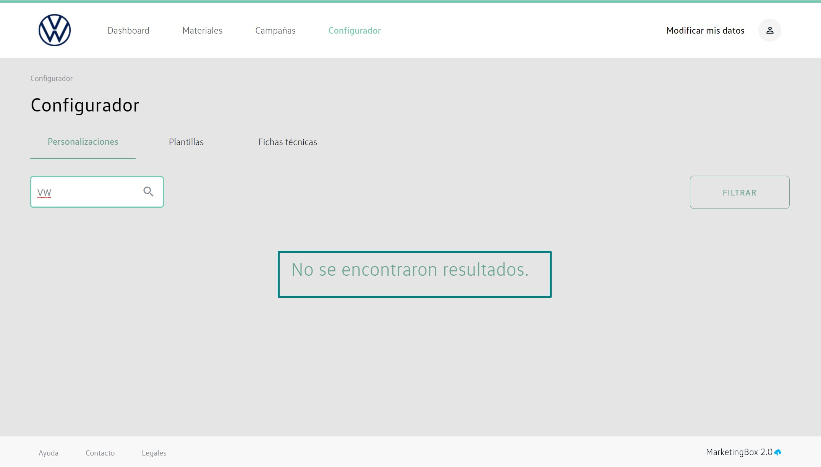Viewport: 821px width, 467px height.
Task: Open the Ayuda footer link
Action: click(49, 453)
